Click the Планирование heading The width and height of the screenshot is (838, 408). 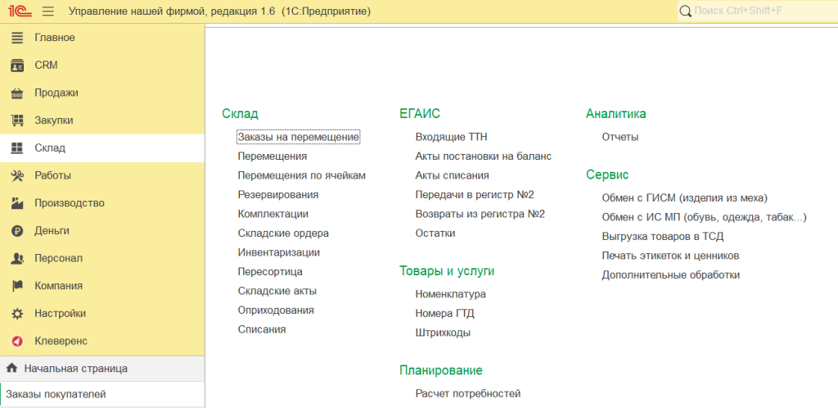pyautogui.click(x=441, y=370)
